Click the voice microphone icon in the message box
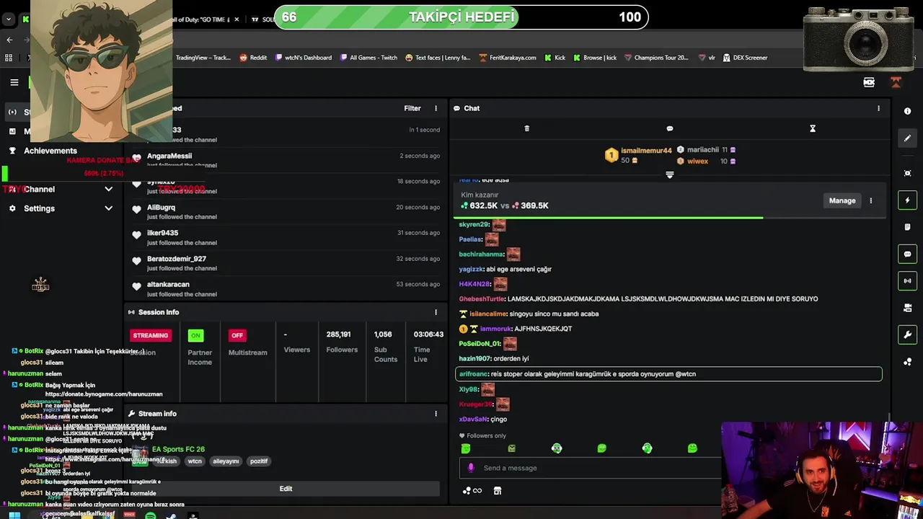This screenshot has height=519, width=923. (471, 468)
